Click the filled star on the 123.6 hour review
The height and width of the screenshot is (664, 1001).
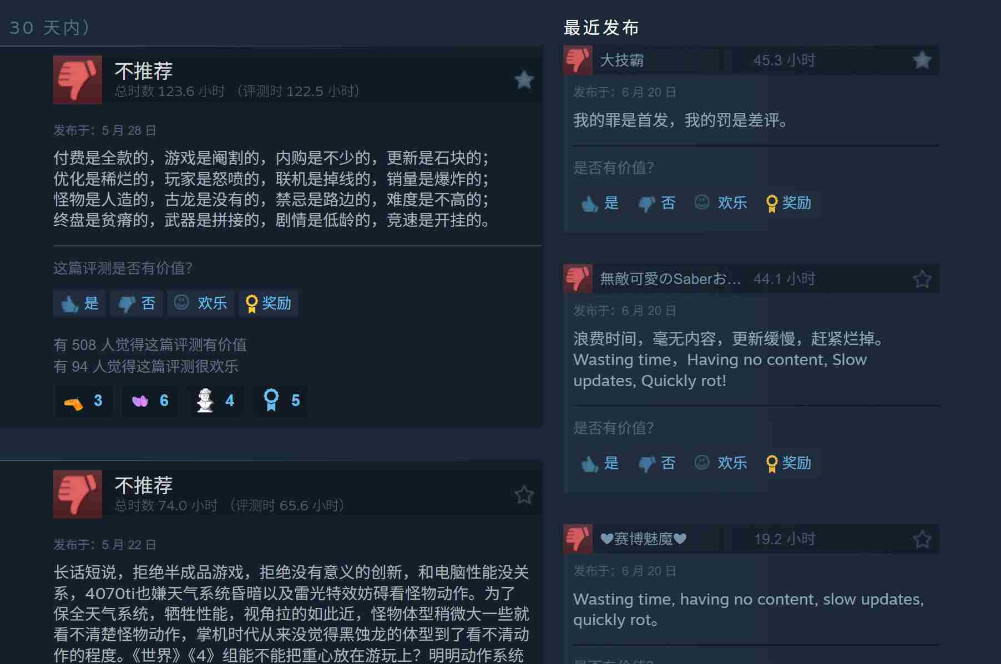[524, 79]
